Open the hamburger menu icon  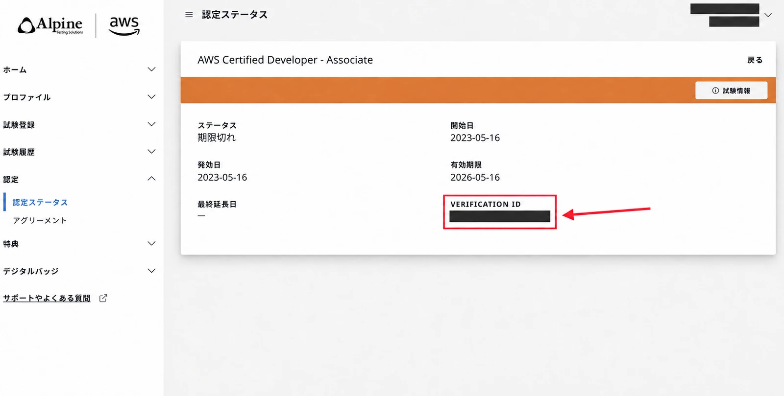click(x=189, y=15)
